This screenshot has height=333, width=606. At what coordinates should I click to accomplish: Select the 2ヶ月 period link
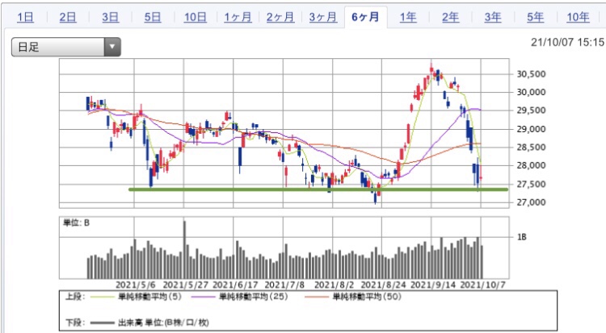tap(280, 18)
